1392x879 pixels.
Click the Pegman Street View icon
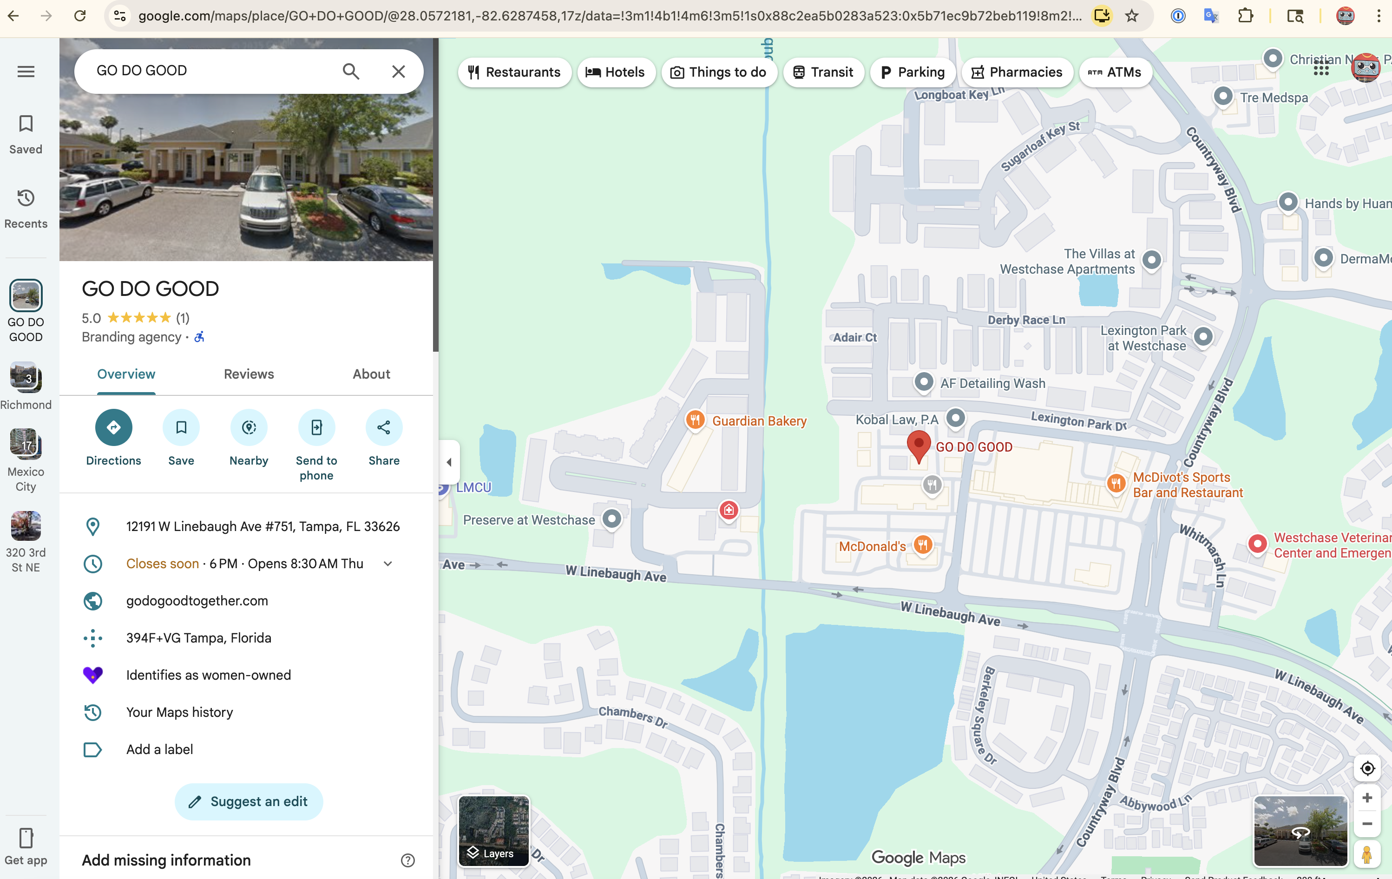(x=1366, y=854)
